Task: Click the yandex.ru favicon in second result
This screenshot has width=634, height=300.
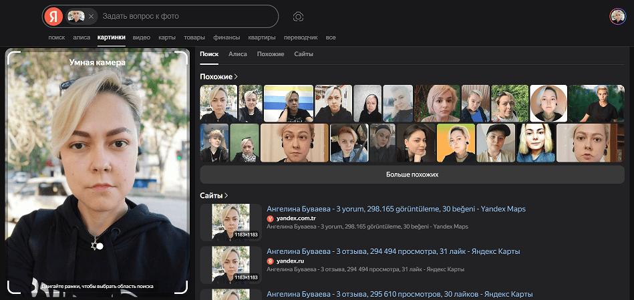Action: [271, 261]
